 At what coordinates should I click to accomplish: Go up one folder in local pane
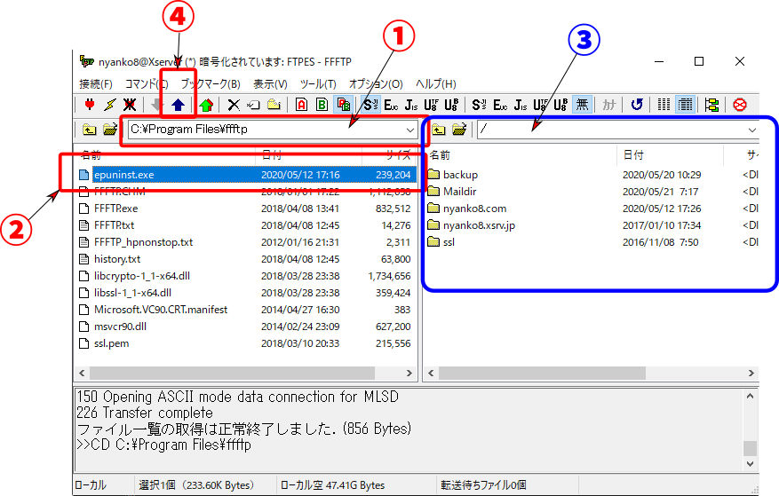90,130
